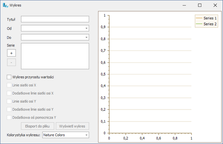Click inside the Serie list box

55,56
